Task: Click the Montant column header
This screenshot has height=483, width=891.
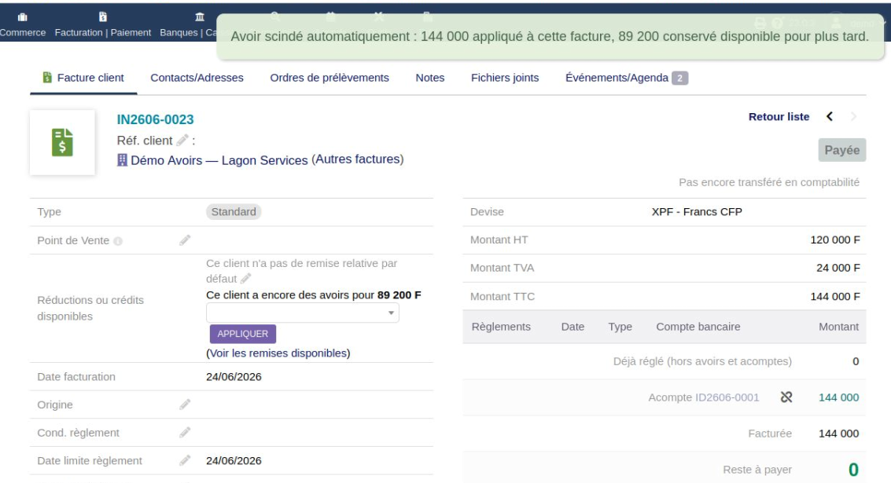Action: [x=839, y=327]
